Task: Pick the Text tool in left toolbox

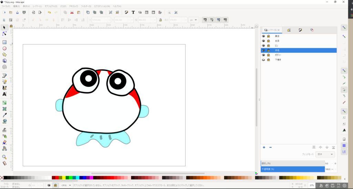Action: [4, 94]
